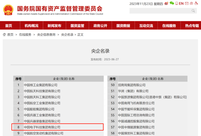Click the magnifier search icon
201x136 pixels.
[193, 11]
